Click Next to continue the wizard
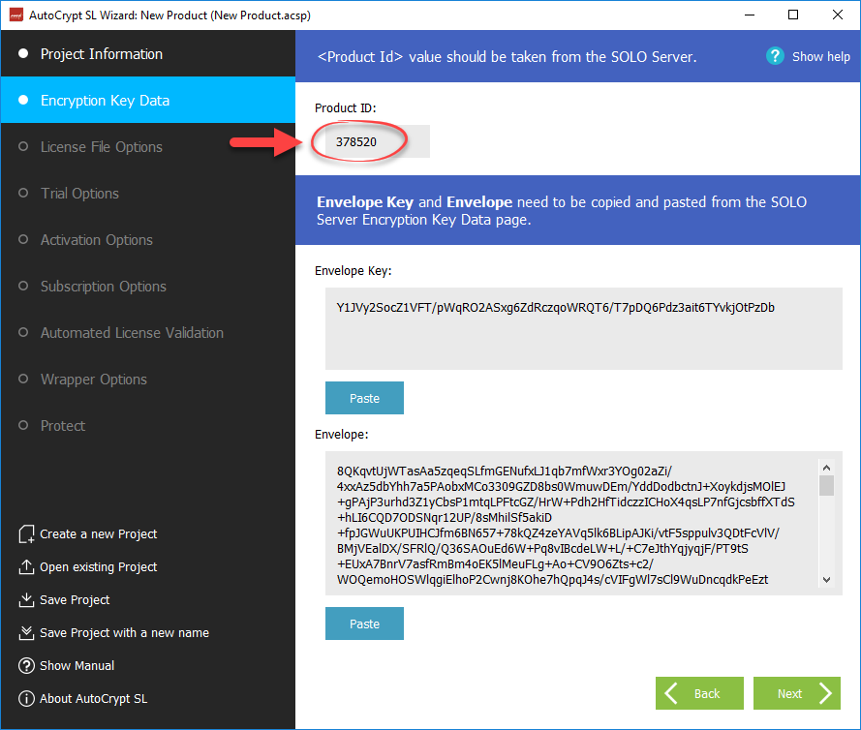861x730 pixels. coord(797,693)
